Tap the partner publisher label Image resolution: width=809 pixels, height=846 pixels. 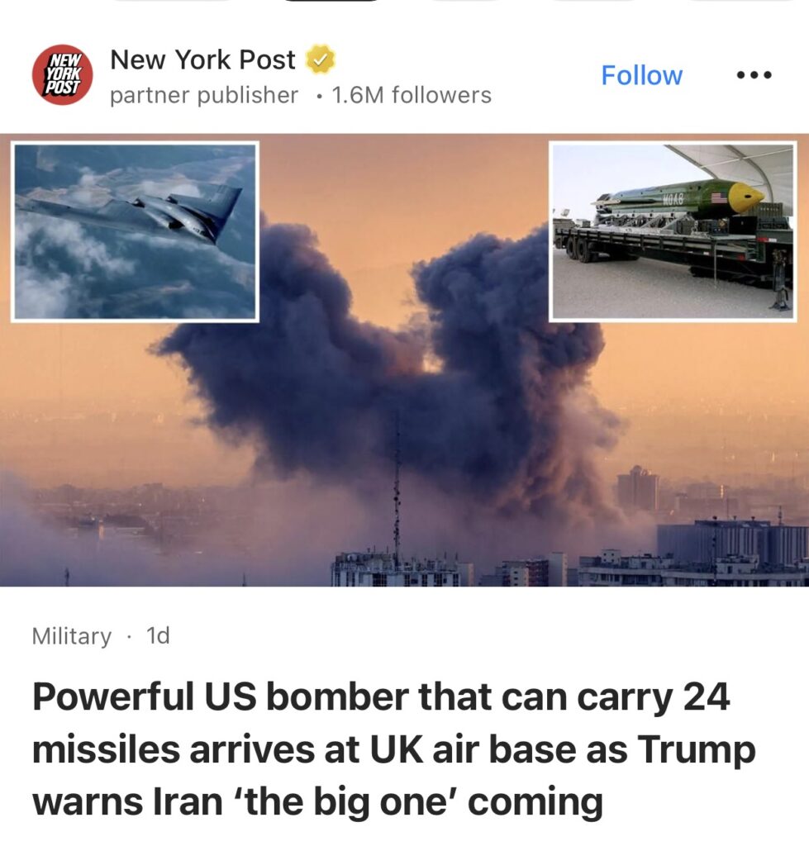(x=204, y=96)
